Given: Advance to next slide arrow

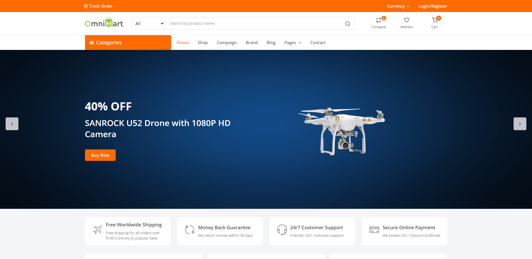Looking at the screenshot, I should click(x=520, y=124).
